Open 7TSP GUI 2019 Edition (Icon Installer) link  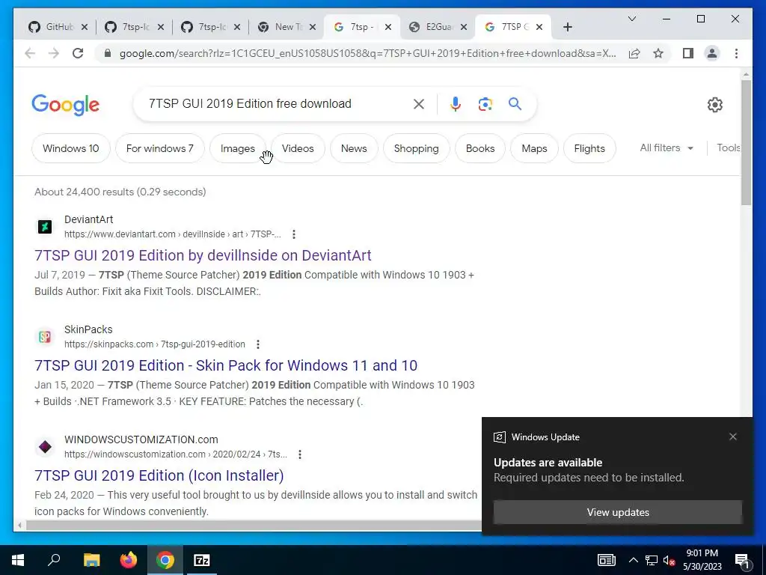[x=159, y=475]
